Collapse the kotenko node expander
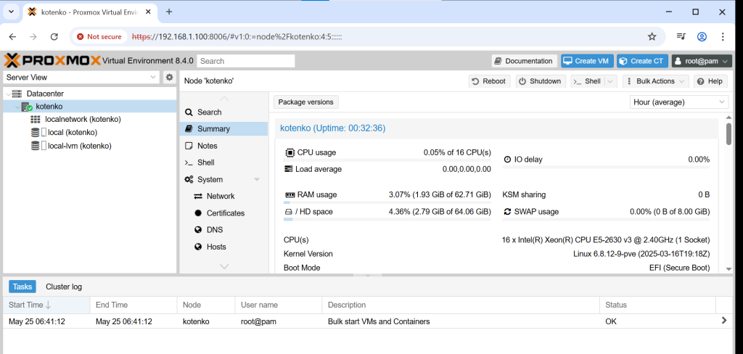 (17, 107)
